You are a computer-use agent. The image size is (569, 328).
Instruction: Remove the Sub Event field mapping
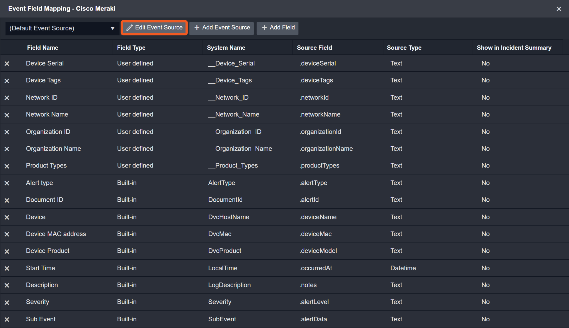click(7, 319)
